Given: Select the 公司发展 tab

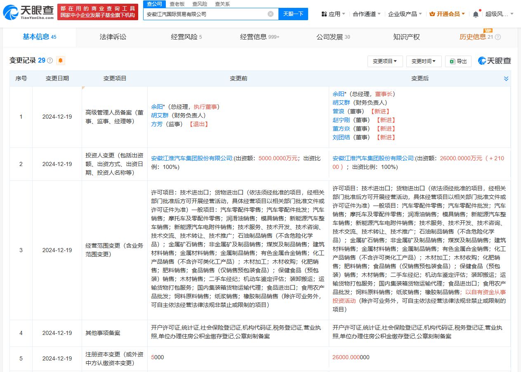Looking at the screenshot, I should (333, 37).
